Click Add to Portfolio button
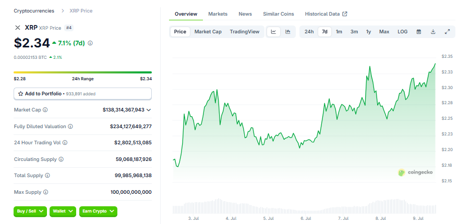 (83, 94)
